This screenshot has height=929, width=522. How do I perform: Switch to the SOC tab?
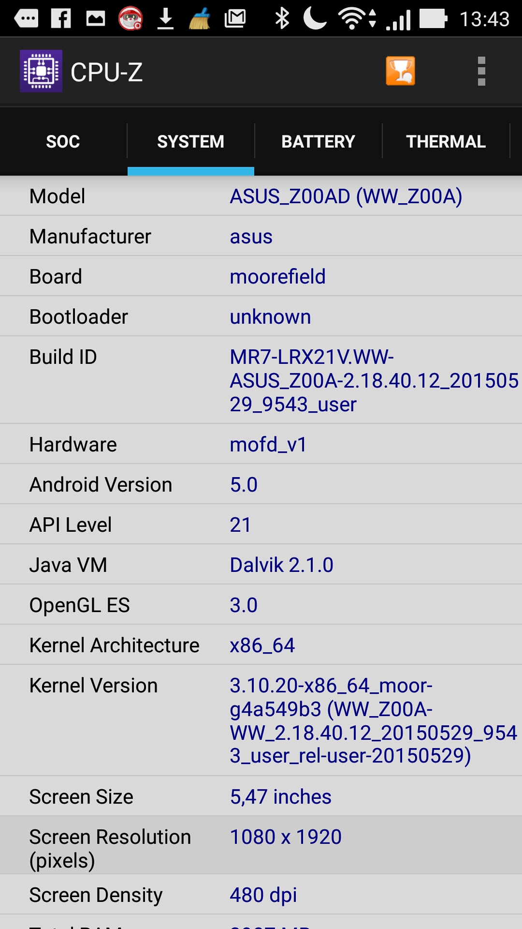click(63, 141)
